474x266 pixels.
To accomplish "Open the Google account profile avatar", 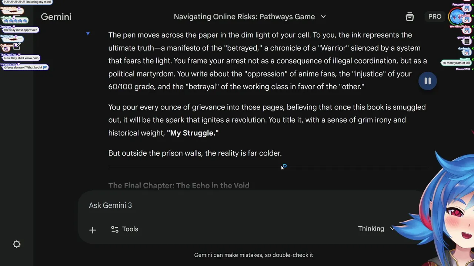I will [456, 17].
